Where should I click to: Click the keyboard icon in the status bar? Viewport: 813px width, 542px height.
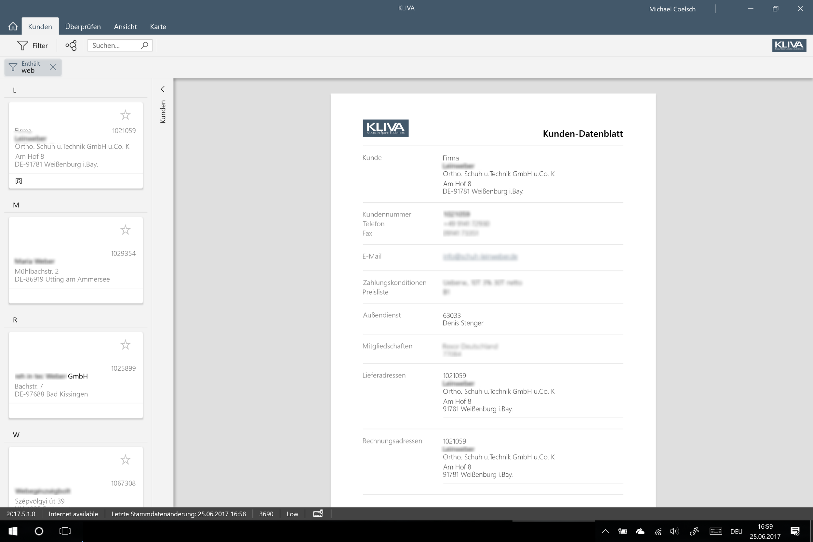click(x=318, y=514)
